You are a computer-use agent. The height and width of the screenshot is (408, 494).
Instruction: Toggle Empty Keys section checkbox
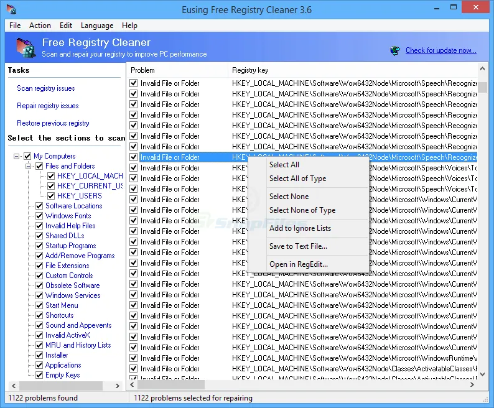click(x=39, y=375)
